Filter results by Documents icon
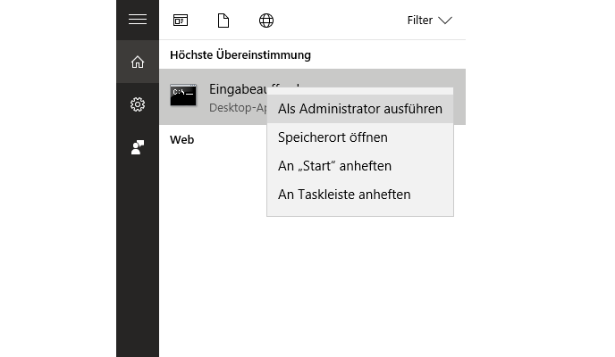 click(x=223, y=20)
